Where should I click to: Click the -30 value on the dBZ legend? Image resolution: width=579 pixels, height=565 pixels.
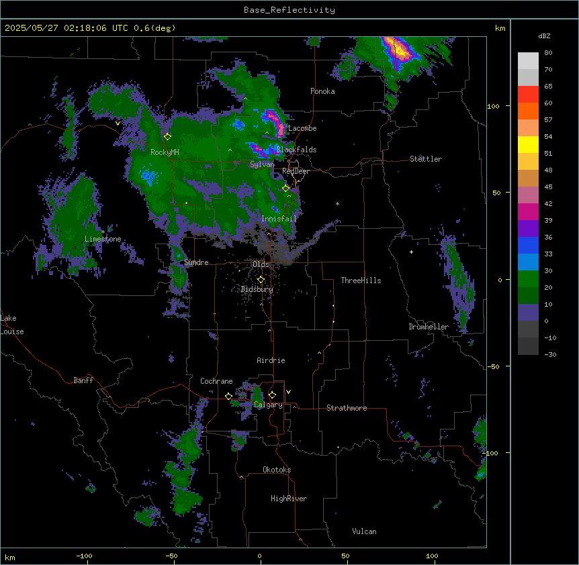click(x=550, y=354)
